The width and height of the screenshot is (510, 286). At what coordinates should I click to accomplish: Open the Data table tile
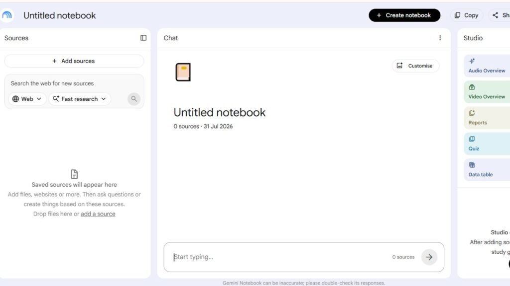(x=487, y=170)
